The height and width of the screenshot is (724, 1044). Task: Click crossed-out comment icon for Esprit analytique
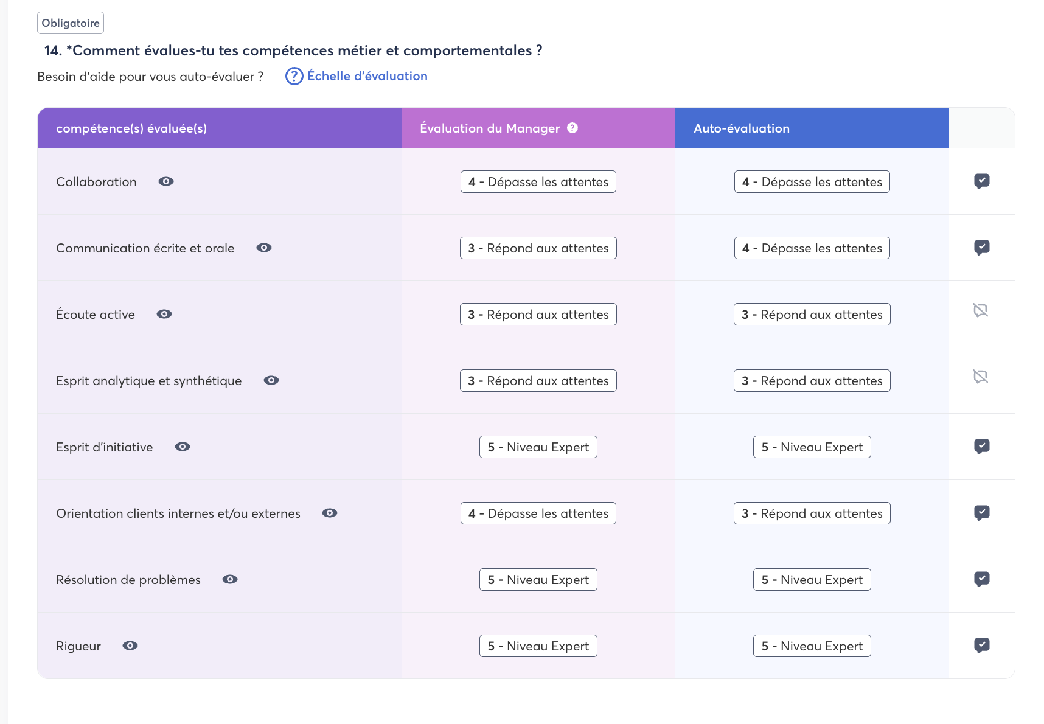[x=980, y=377]
